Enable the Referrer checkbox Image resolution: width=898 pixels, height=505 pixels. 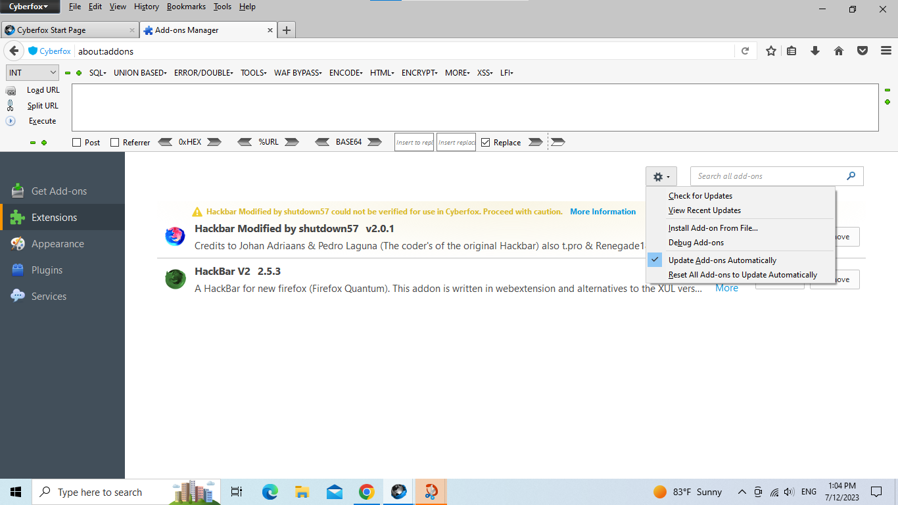[115, 142]
